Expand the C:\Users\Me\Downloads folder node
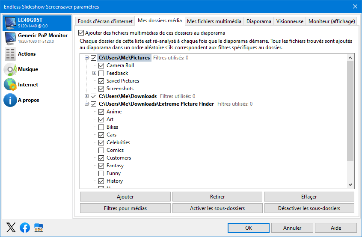Screen dimensions: 362x237 tap(86, 96)
